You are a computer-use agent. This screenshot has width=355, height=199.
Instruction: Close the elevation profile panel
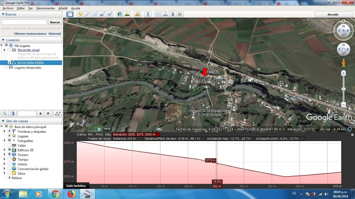pos(352,135)
